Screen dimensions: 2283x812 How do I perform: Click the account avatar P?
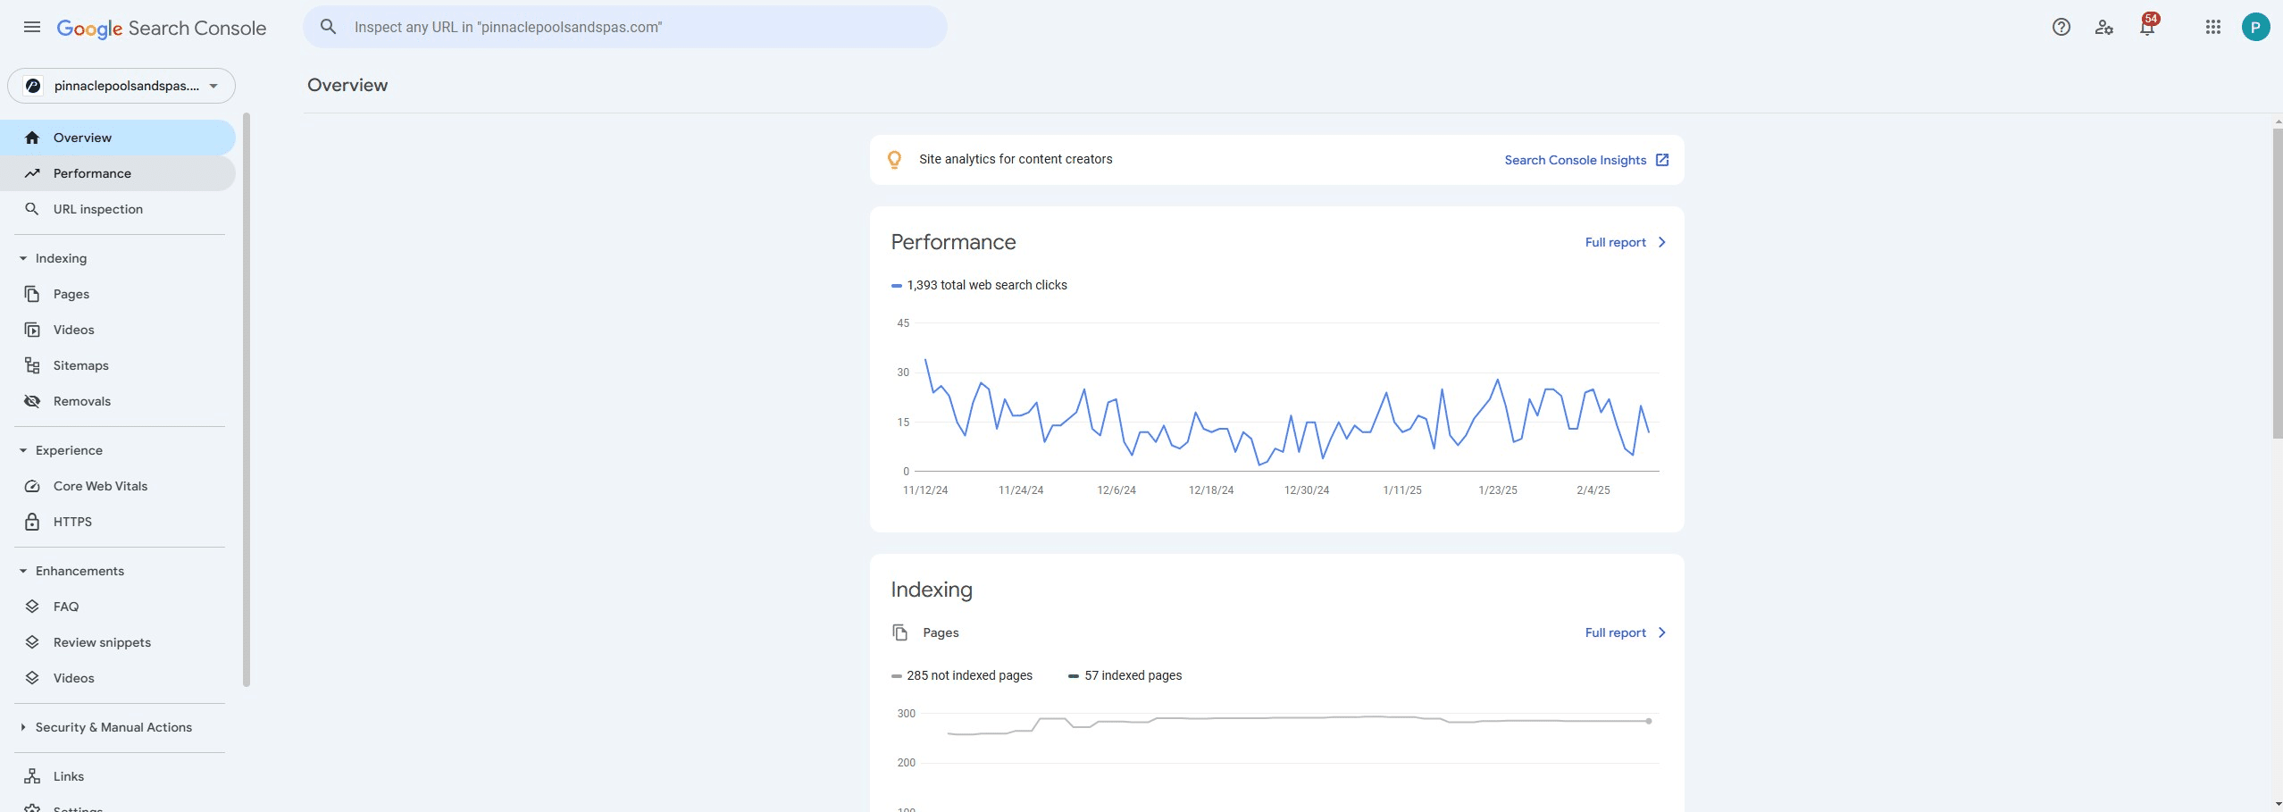2254,27
